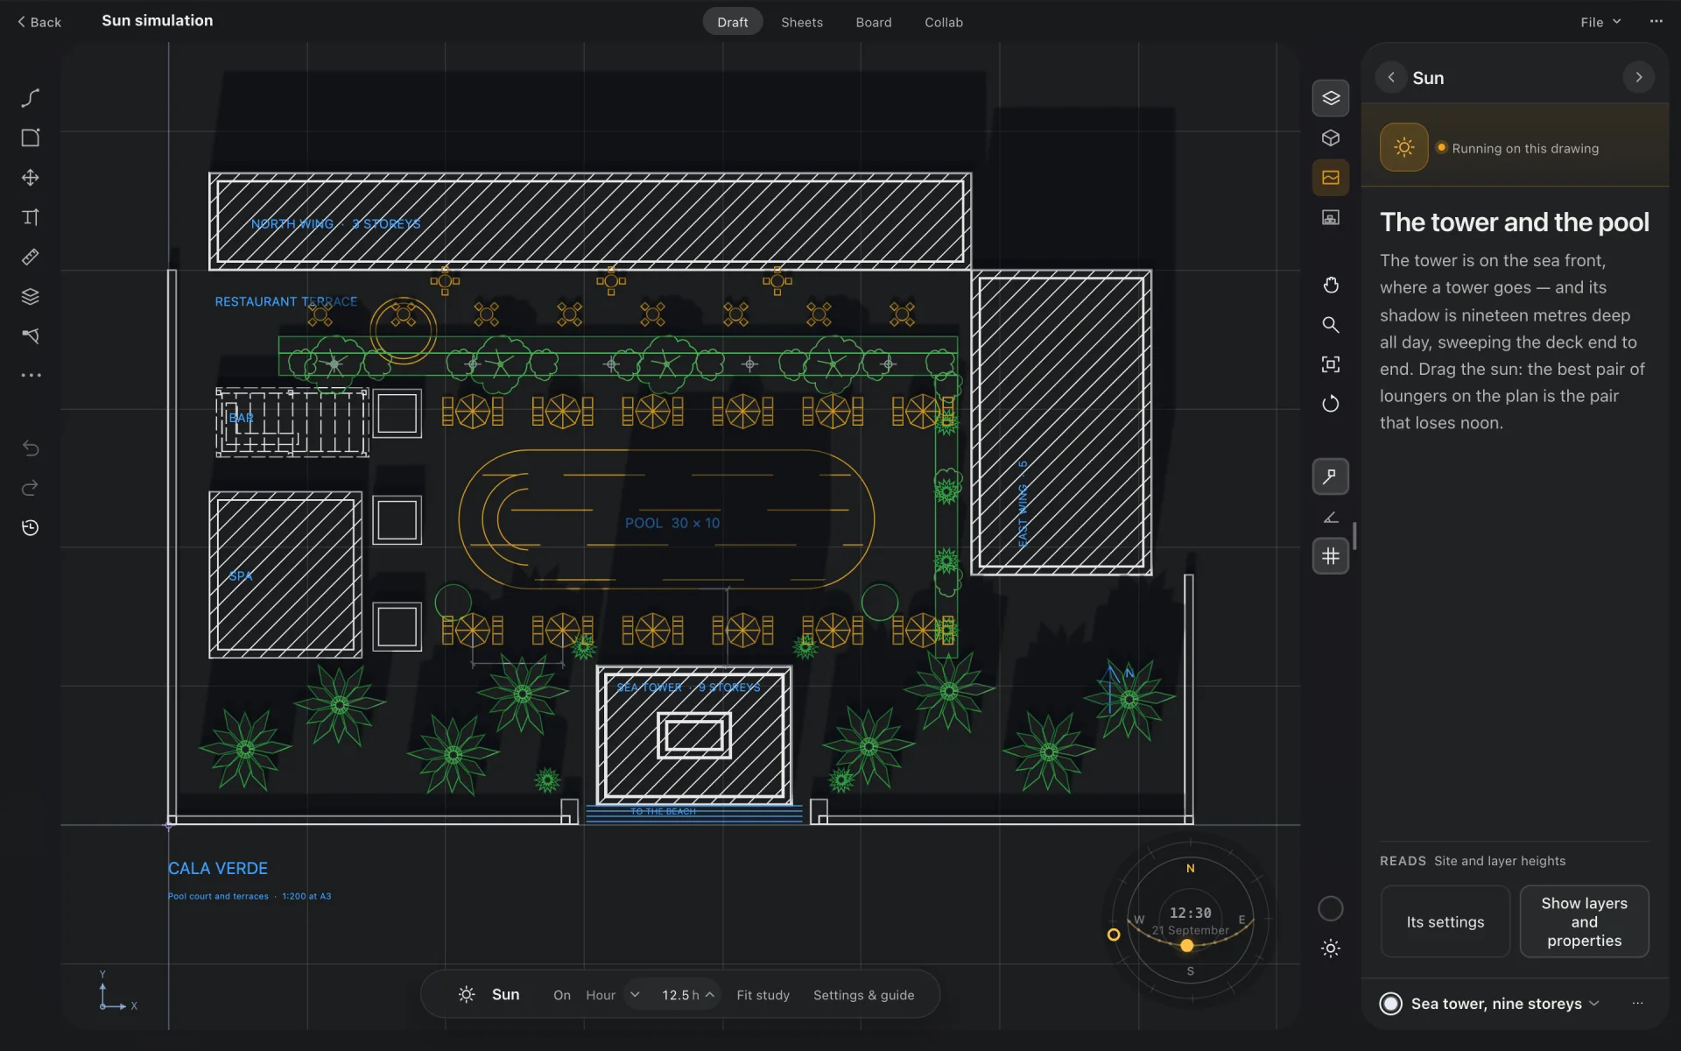
Task: Click the redo arrow
Action: point(31,488)
